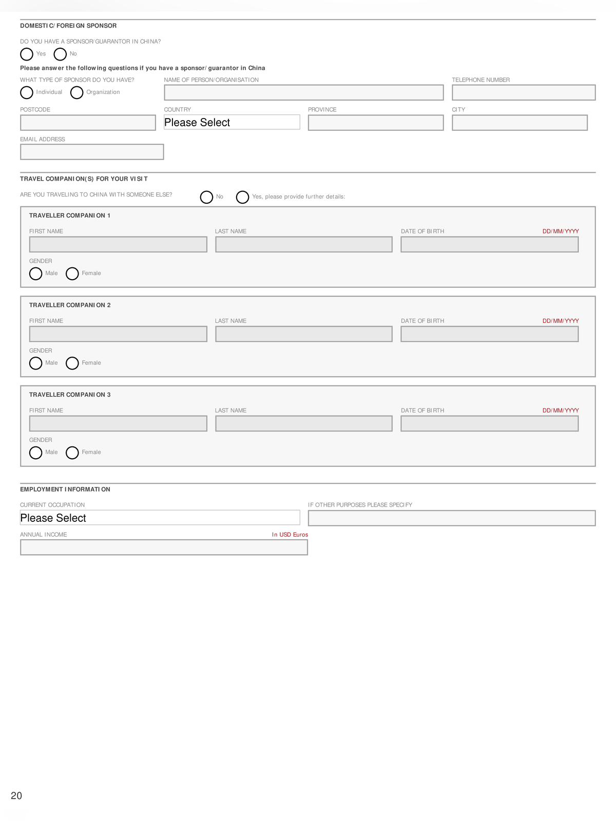Click Companion 1 First Name field
The image size is (616, 821).
pyautogui.click(x=118, y=244)
